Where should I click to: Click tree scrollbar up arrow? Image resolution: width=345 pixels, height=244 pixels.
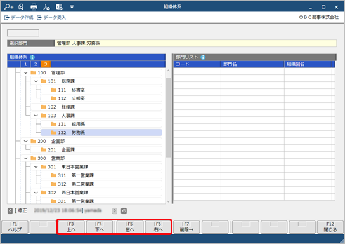point(168,71)
